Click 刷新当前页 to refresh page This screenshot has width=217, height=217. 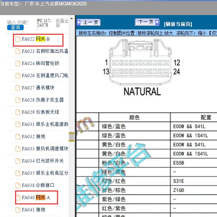[x=178, y=24]
